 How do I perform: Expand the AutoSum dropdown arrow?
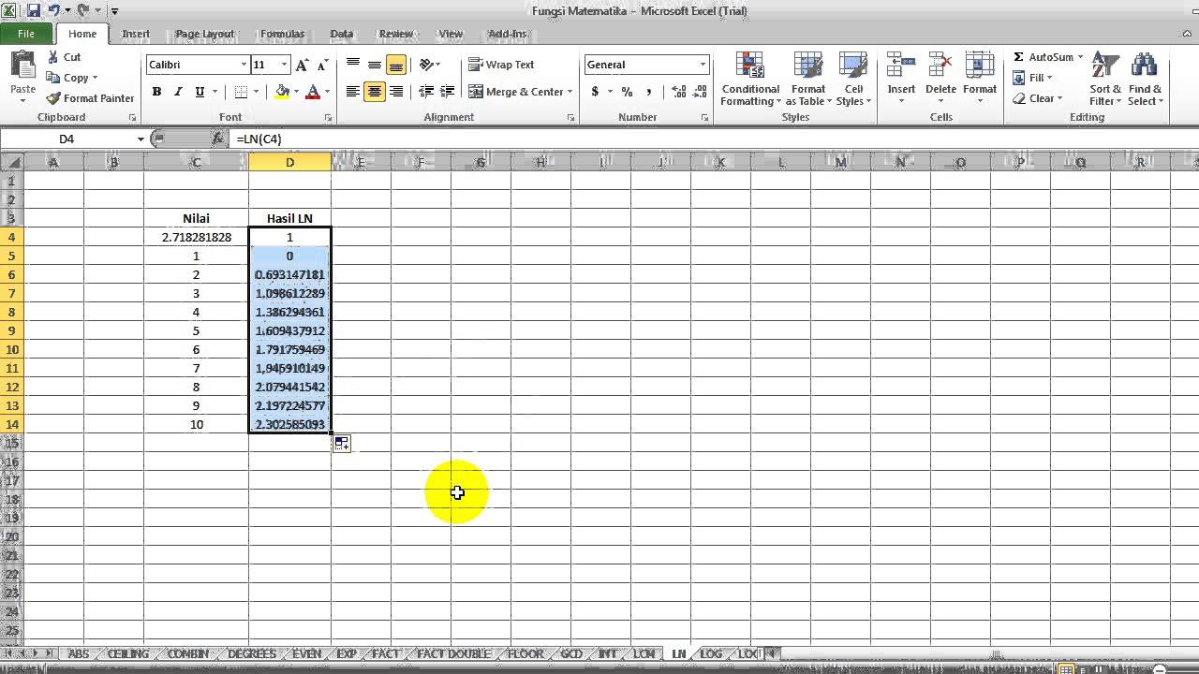[x=1080, y=57]
